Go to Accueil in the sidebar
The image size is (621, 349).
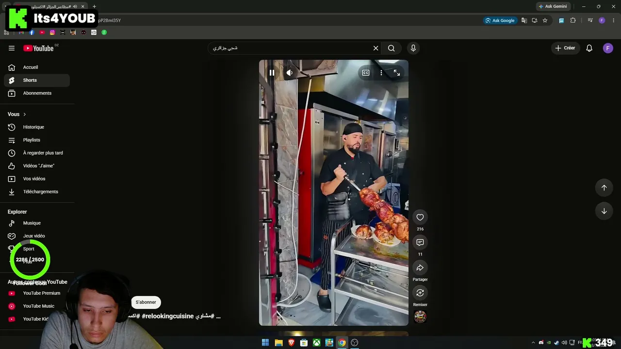tap(37, 67)
